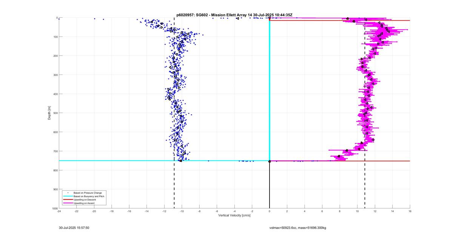The image size is (453, 234).
Task: Click x-axis tick label 2
Action: pos(287,211)
